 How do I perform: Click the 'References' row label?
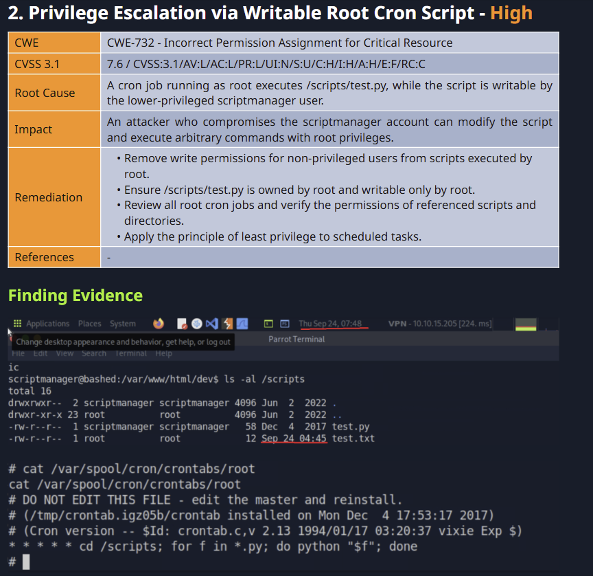pyautogui.click(x=54, y=257)
